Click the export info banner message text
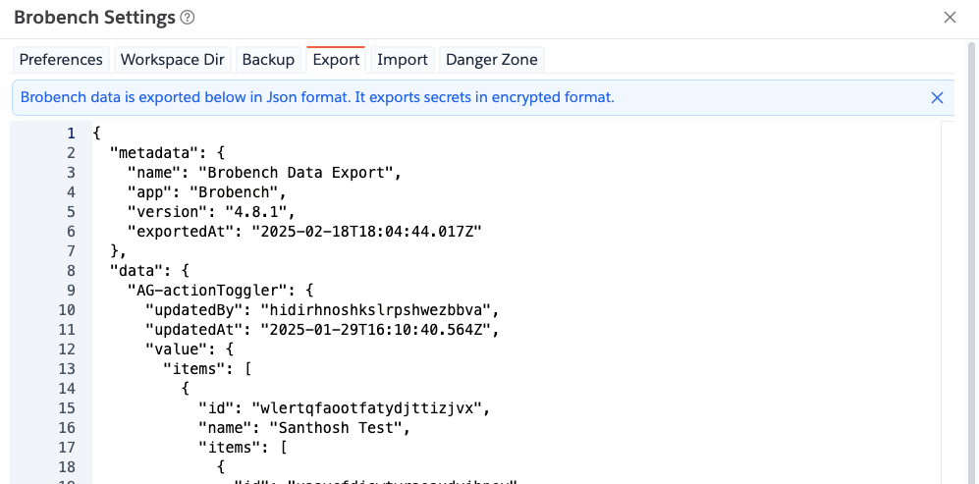 [317, 97]
